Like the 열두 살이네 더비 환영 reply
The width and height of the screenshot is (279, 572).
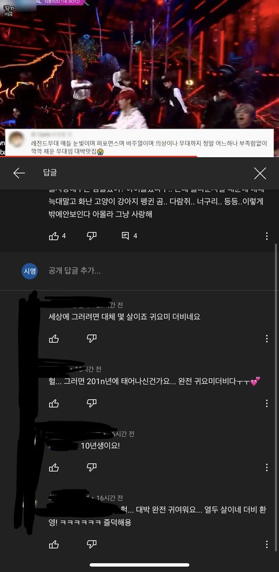click(x=54, y=545)
